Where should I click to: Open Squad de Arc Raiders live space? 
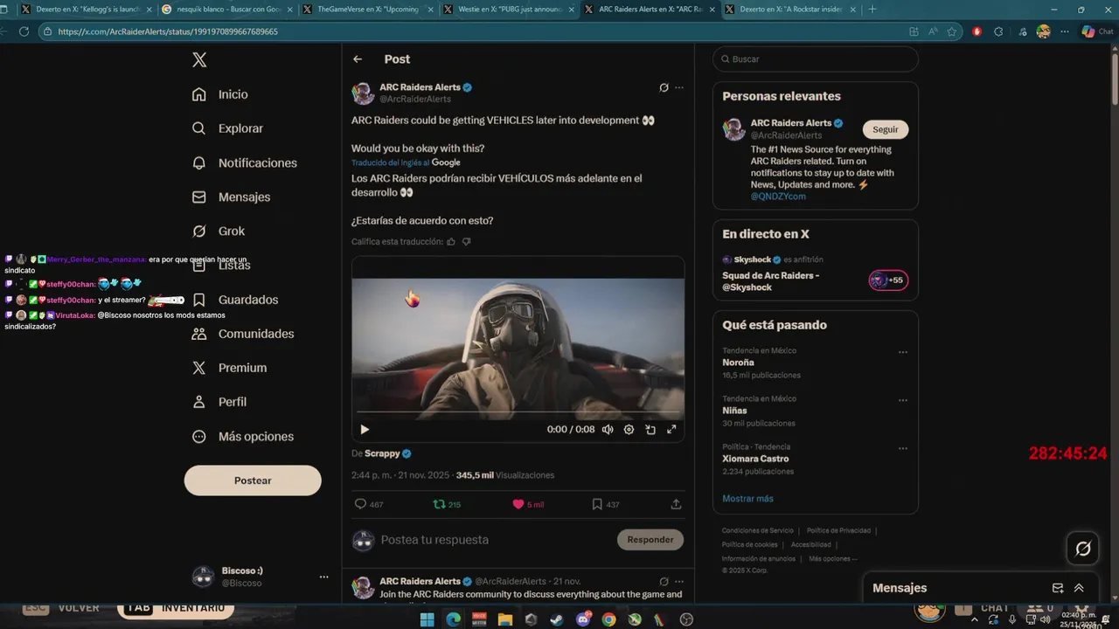click(770, 281)
